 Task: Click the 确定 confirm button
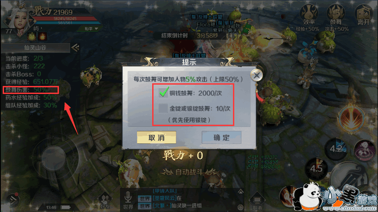221,138
